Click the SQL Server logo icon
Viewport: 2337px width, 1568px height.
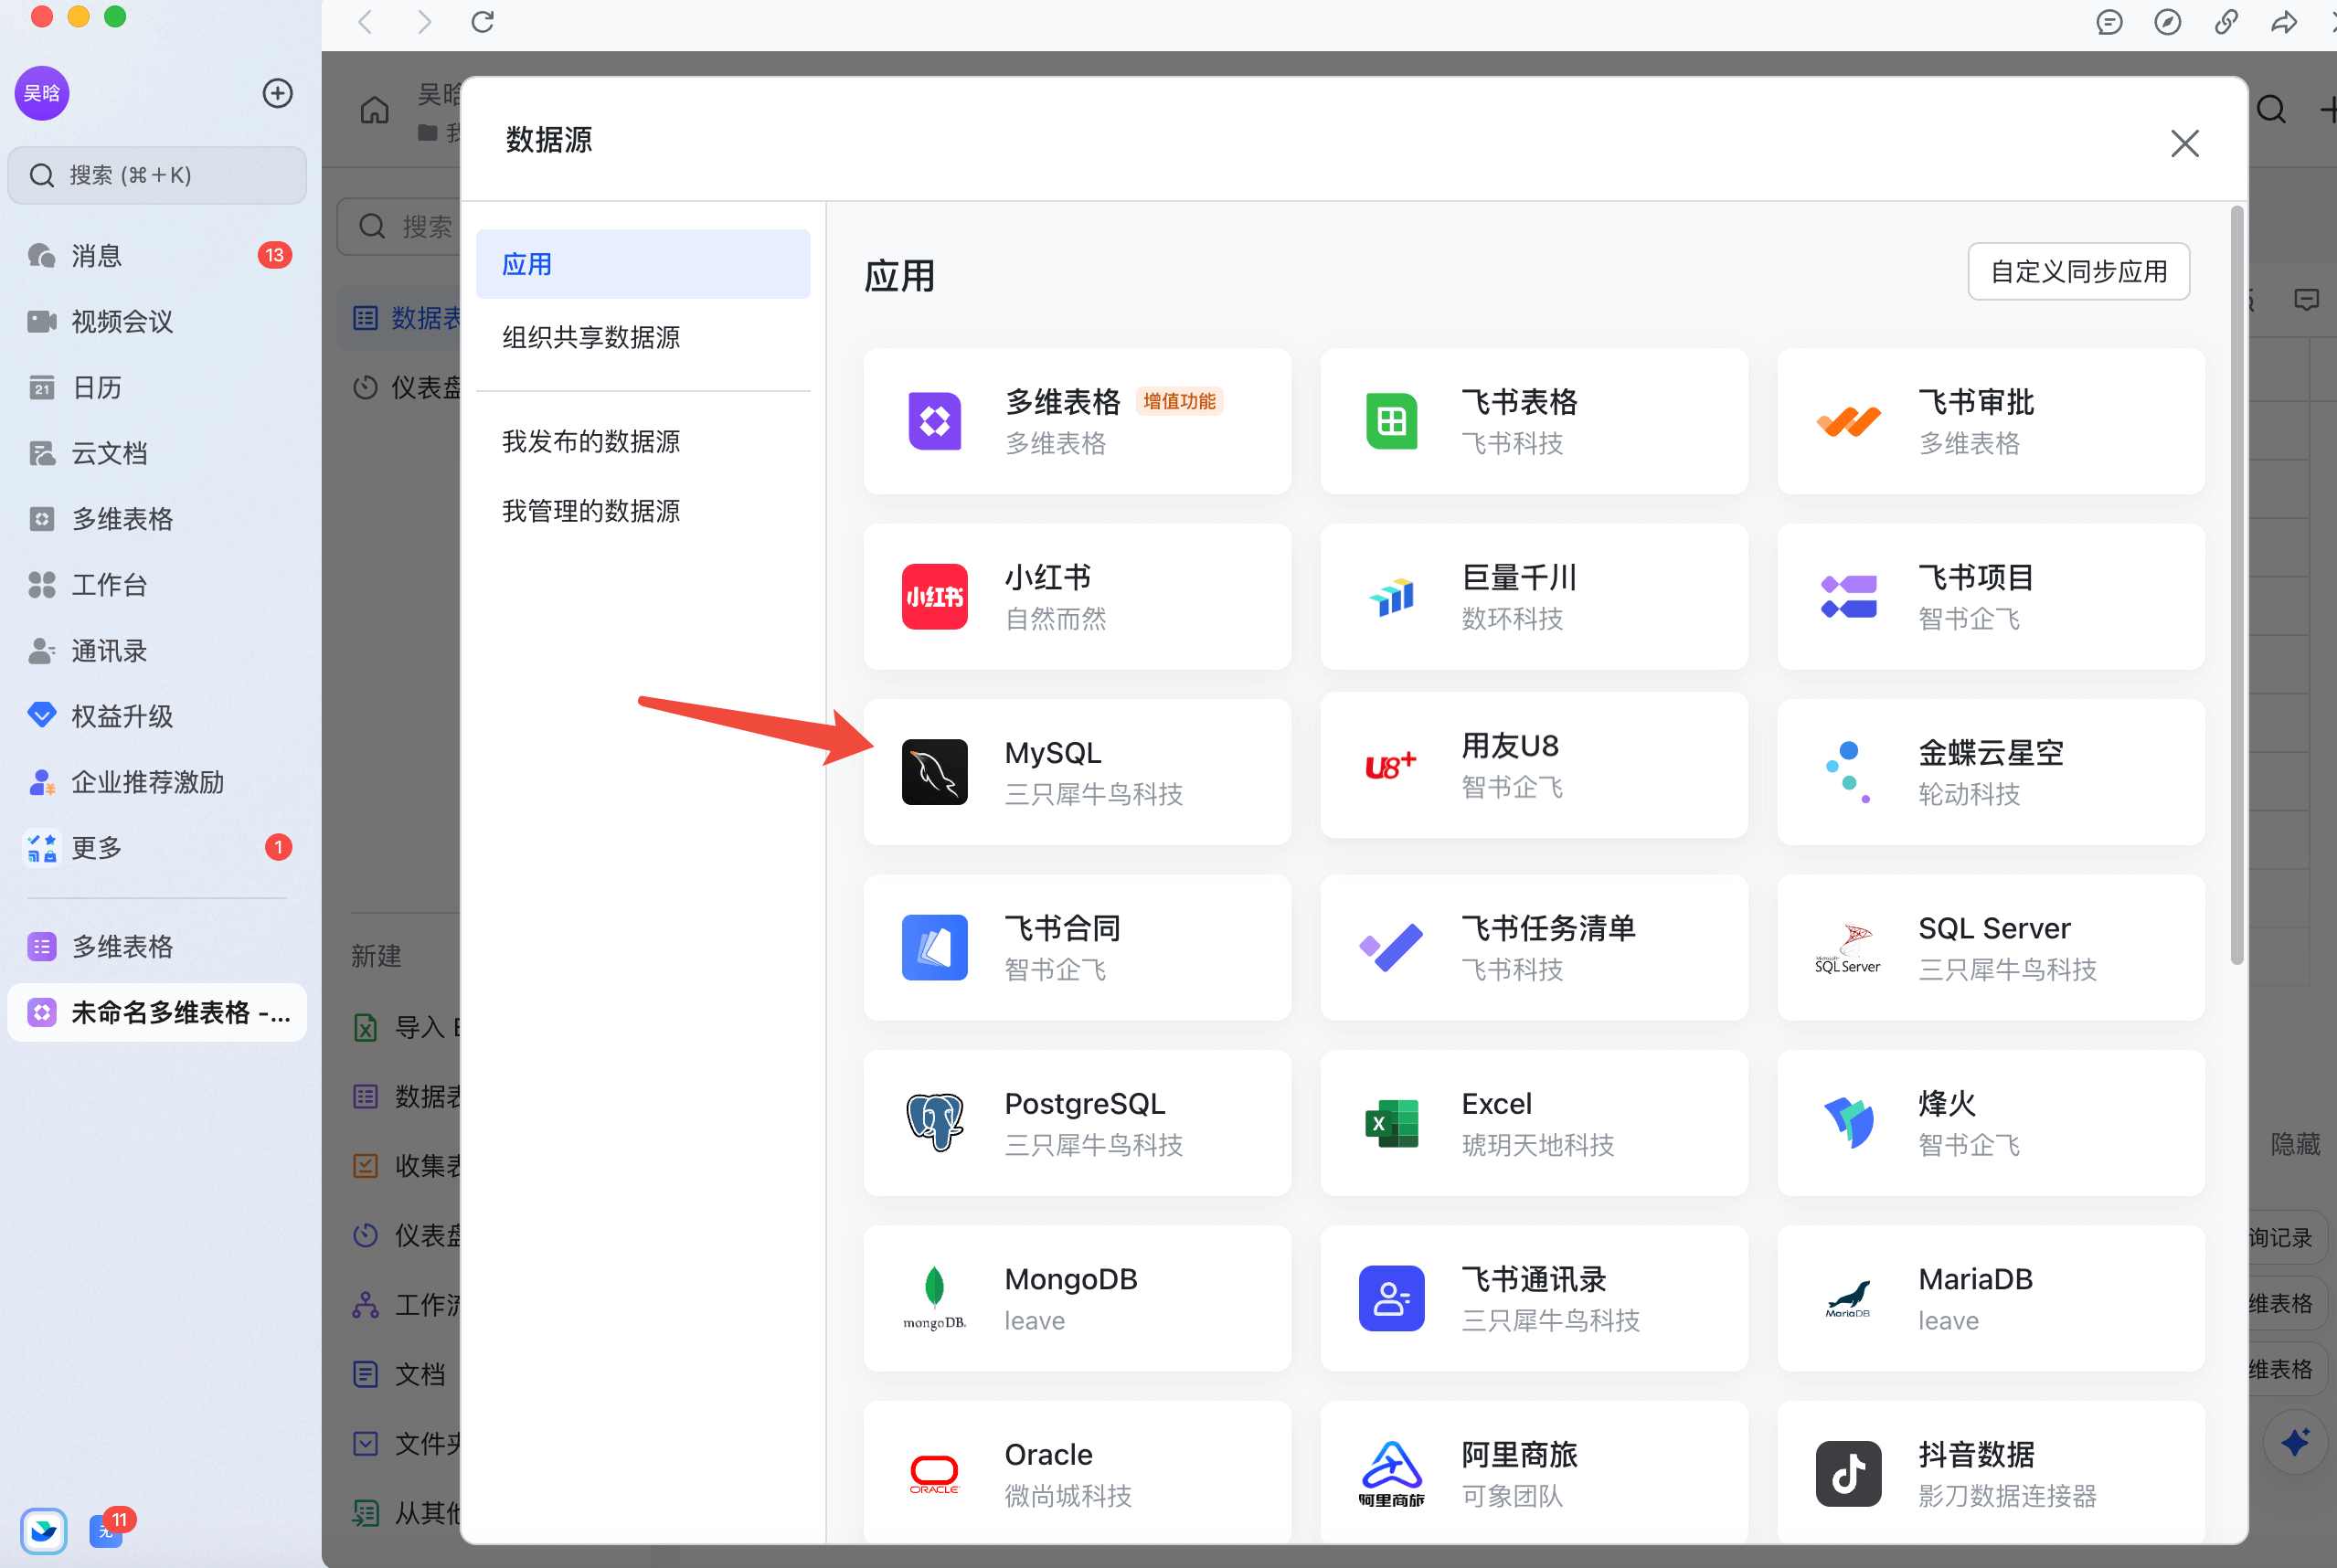[1848, 947]
